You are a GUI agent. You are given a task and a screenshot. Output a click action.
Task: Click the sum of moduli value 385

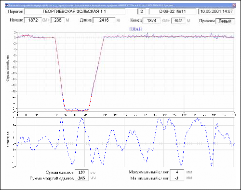tap(81, 178)
